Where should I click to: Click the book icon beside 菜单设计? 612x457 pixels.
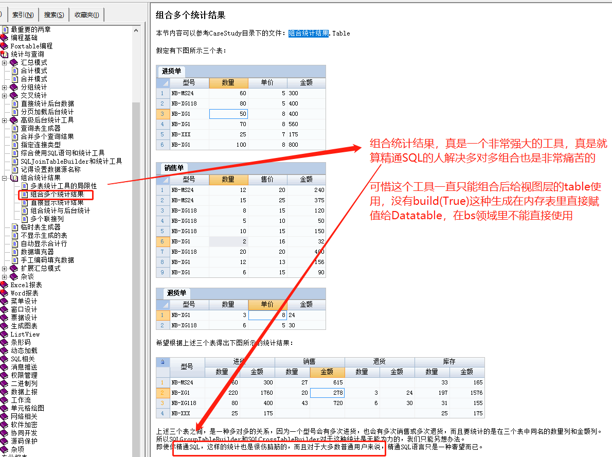point(4,301)
